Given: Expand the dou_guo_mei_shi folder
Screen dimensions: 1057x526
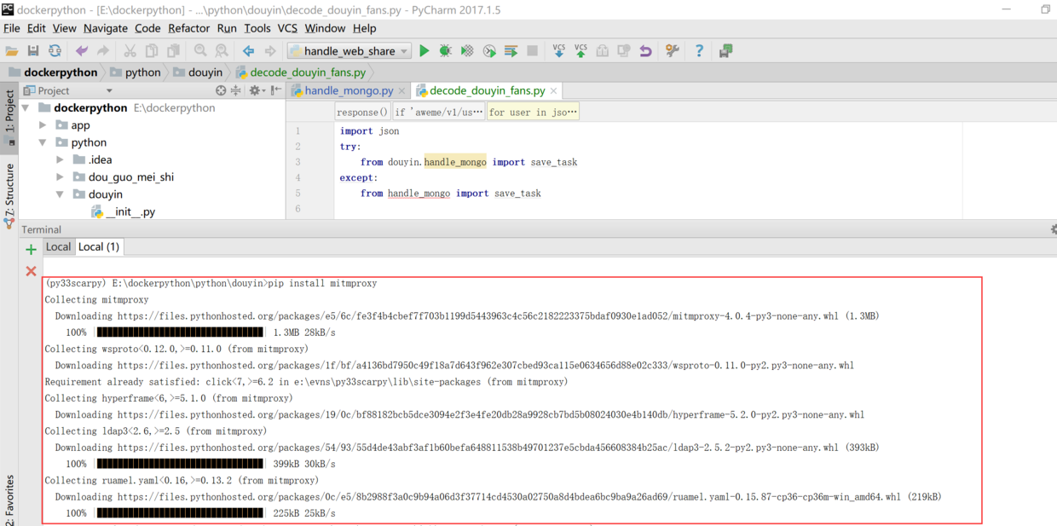Looking at the screenshot, I should [60, 177].
